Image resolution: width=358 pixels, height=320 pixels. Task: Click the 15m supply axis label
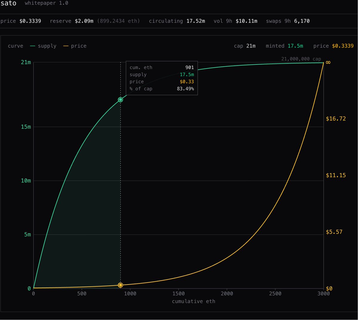point(26,127)
